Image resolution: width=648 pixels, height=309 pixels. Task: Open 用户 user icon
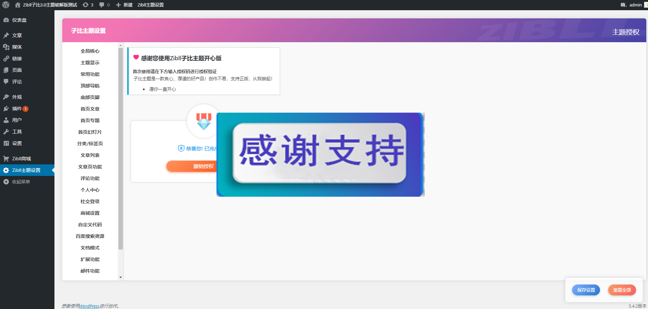[x=6, y=120]
